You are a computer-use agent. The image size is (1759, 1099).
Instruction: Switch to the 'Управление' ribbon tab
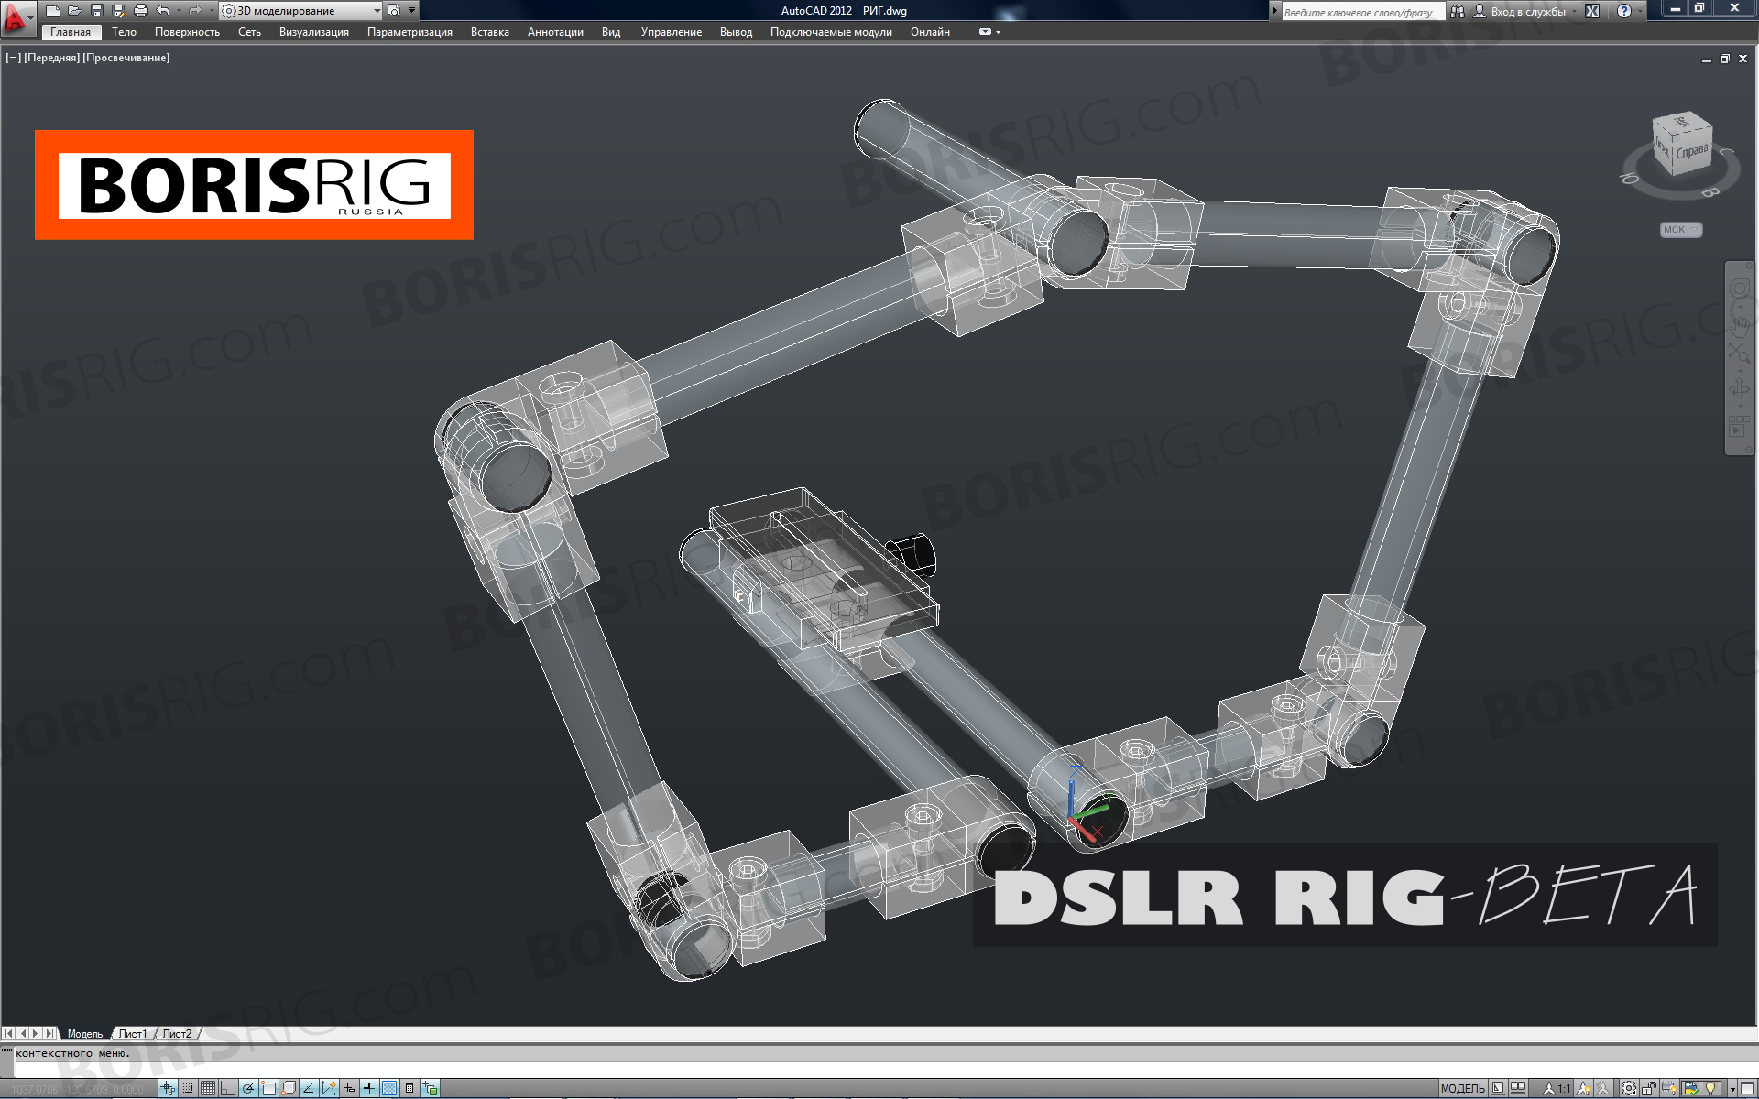point(672,32)
